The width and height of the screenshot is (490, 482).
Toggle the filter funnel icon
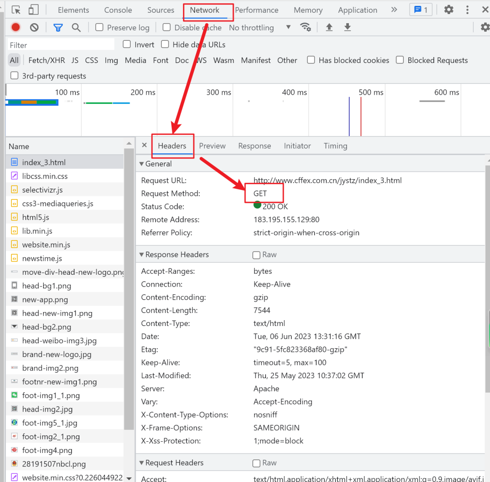[58, 28]
